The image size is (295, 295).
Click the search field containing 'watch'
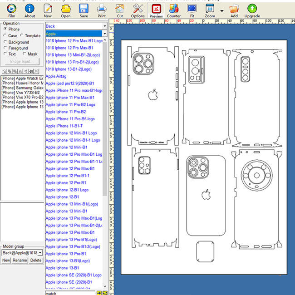[x=70, y=293]
